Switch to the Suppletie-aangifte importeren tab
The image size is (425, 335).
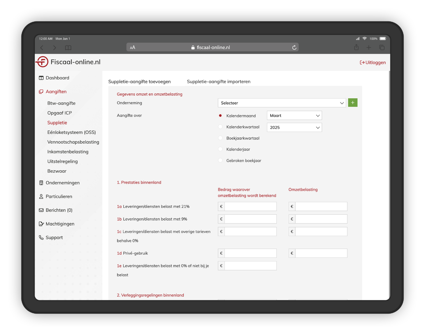point(219,82)
